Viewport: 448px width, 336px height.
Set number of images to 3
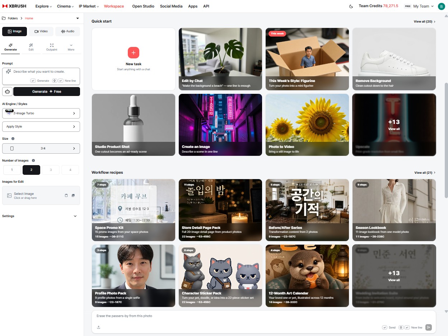51,170
